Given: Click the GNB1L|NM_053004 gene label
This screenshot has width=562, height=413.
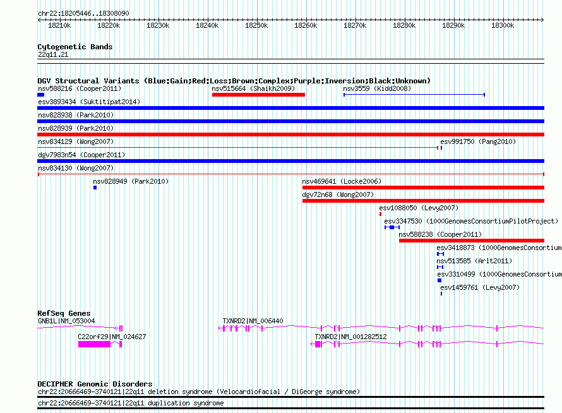Looking at the screenshot, I should click(x=66, y=321).
